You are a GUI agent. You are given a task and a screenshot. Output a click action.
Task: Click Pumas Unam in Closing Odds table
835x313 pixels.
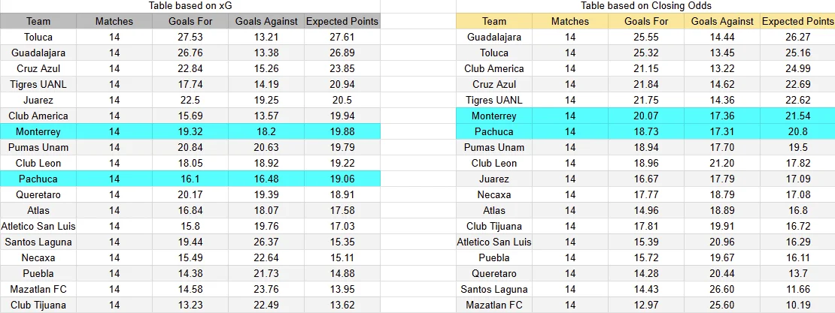tap(494, 147)
